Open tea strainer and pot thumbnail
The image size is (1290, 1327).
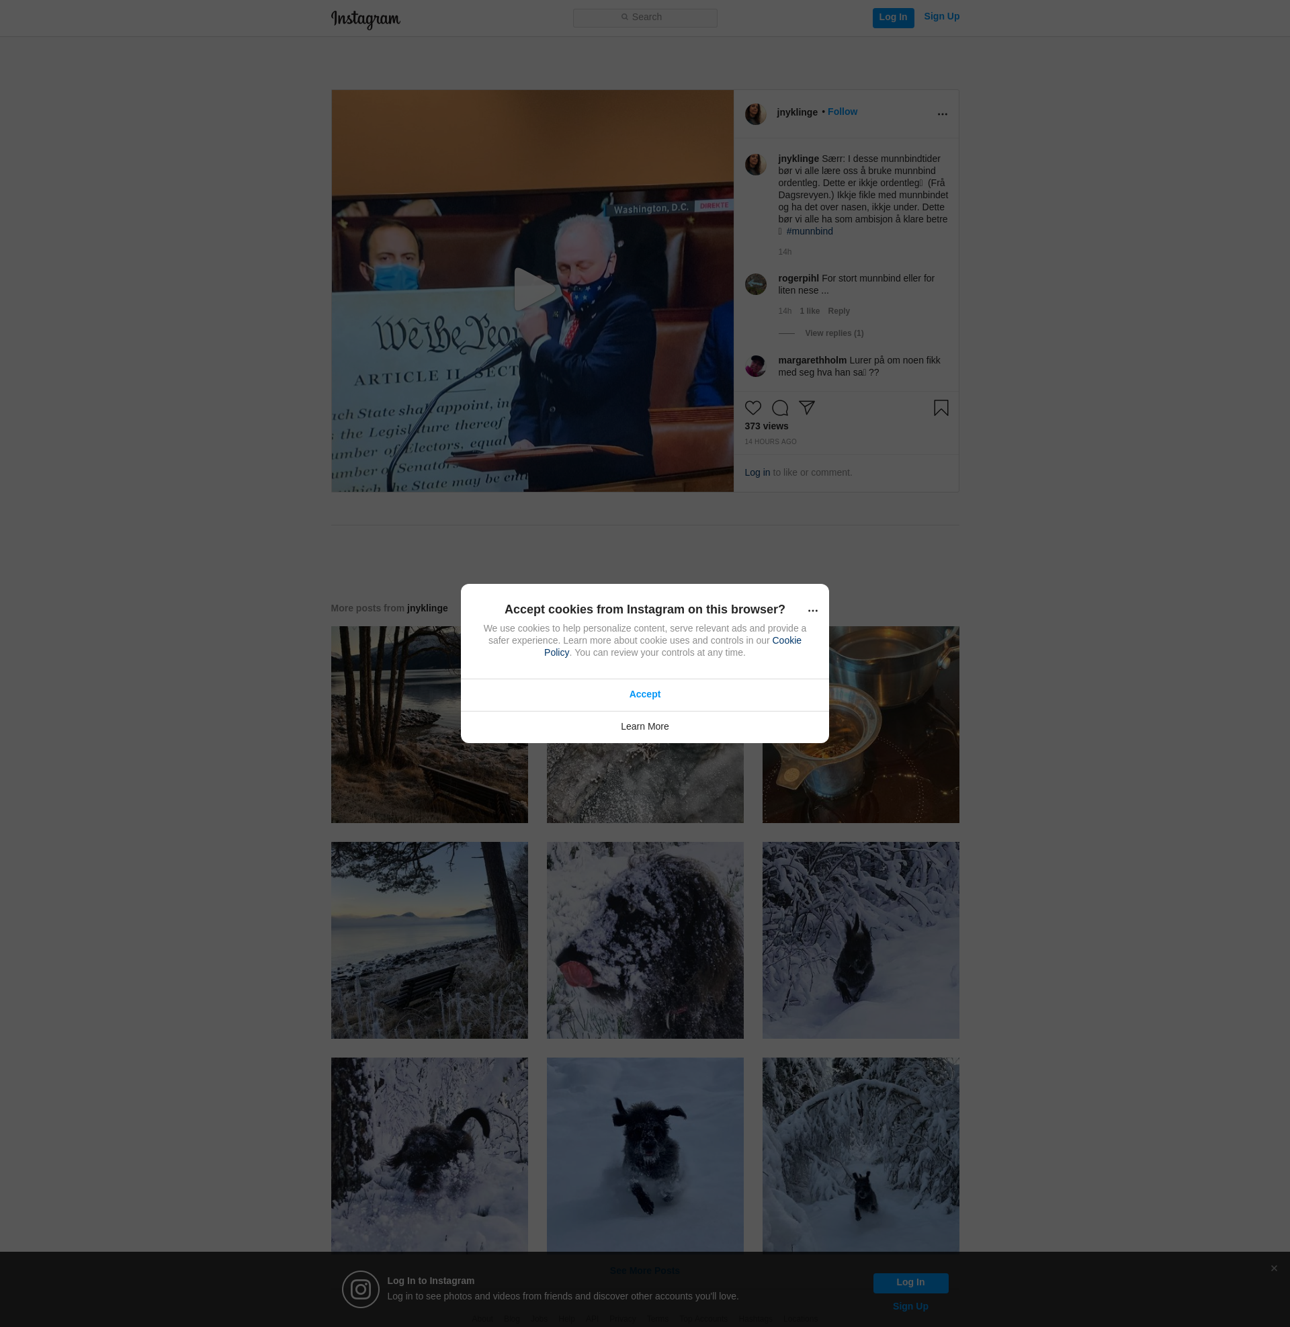click(x=861, y=725)
